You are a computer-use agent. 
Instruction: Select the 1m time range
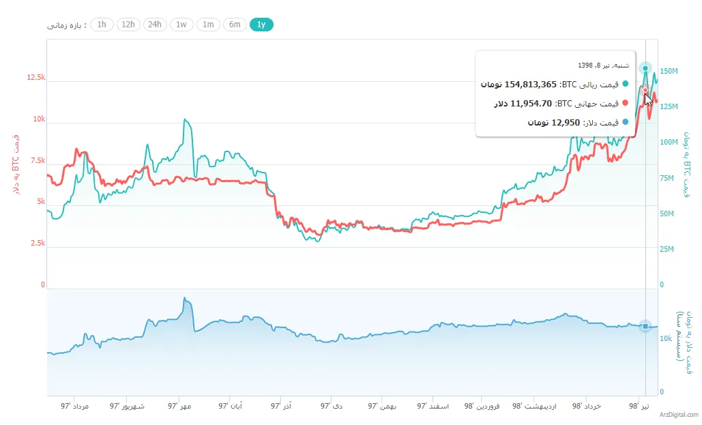pyautogui.click(x=208, y=25)
